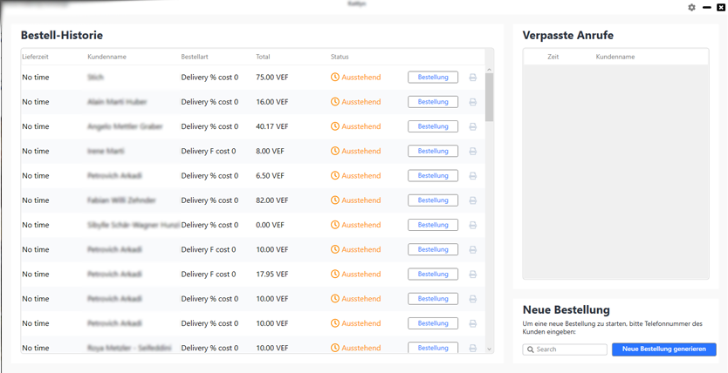Click printer icon for 82.00 VEF order
The image size is (728, 373).
pyautogui.click(x=473, y=200)
